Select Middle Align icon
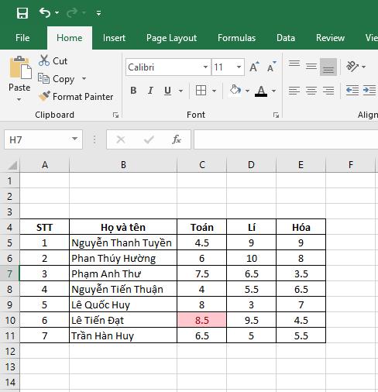This screenshot has width=378, height=392. pos(311,67)
